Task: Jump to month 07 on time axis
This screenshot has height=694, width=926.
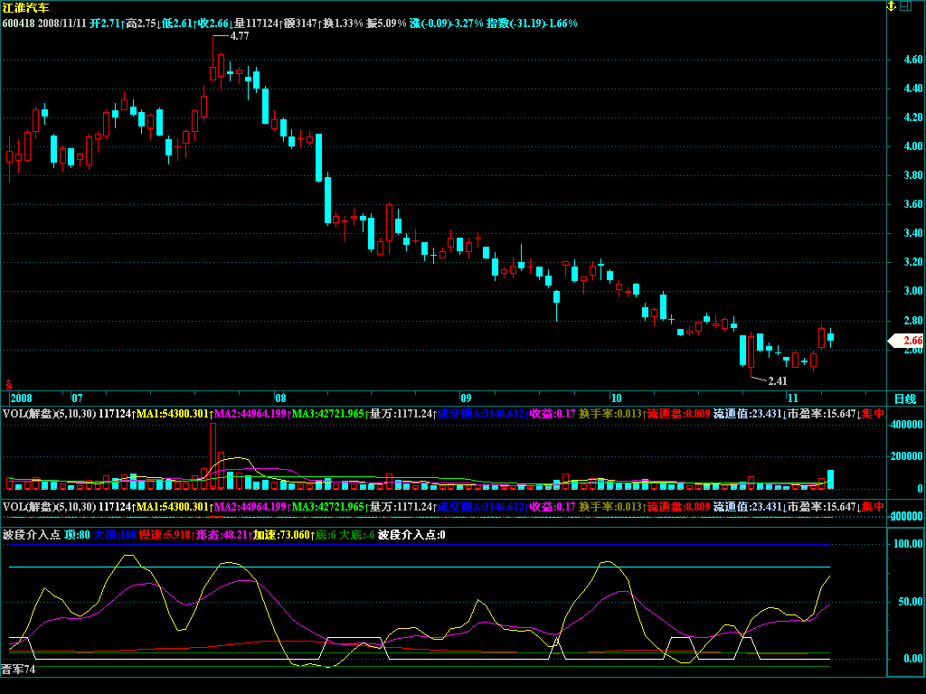Action: pyautogui.click(x=78, y=399)
